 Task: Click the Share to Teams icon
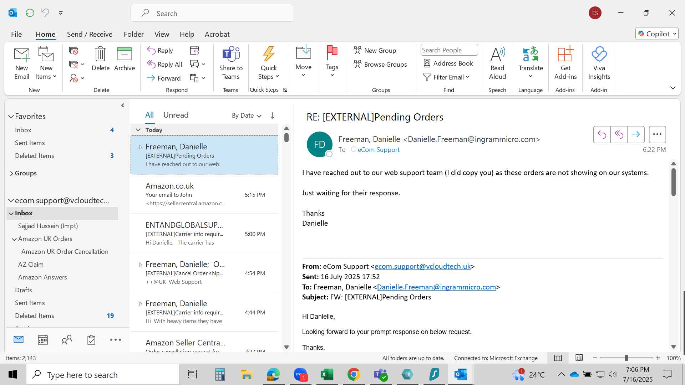(231, 63)
